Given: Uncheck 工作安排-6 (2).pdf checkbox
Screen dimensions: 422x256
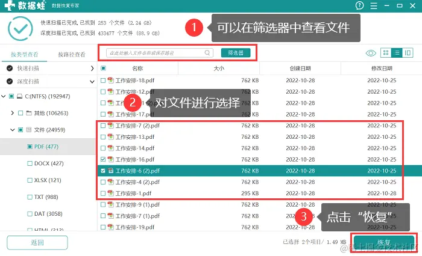Looking at the screenshot, I should [103, 171].
